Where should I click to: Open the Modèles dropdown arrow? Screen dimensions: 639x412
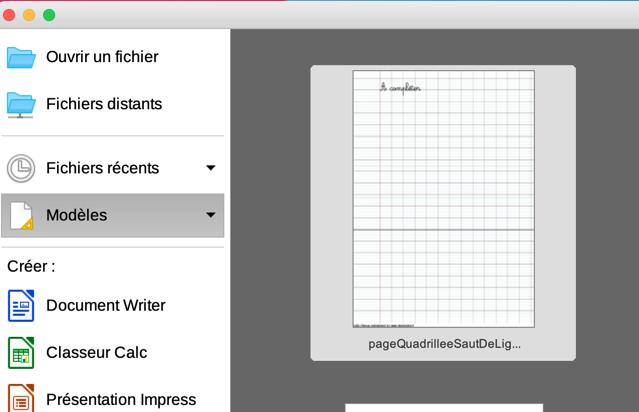tap(211, 215)
